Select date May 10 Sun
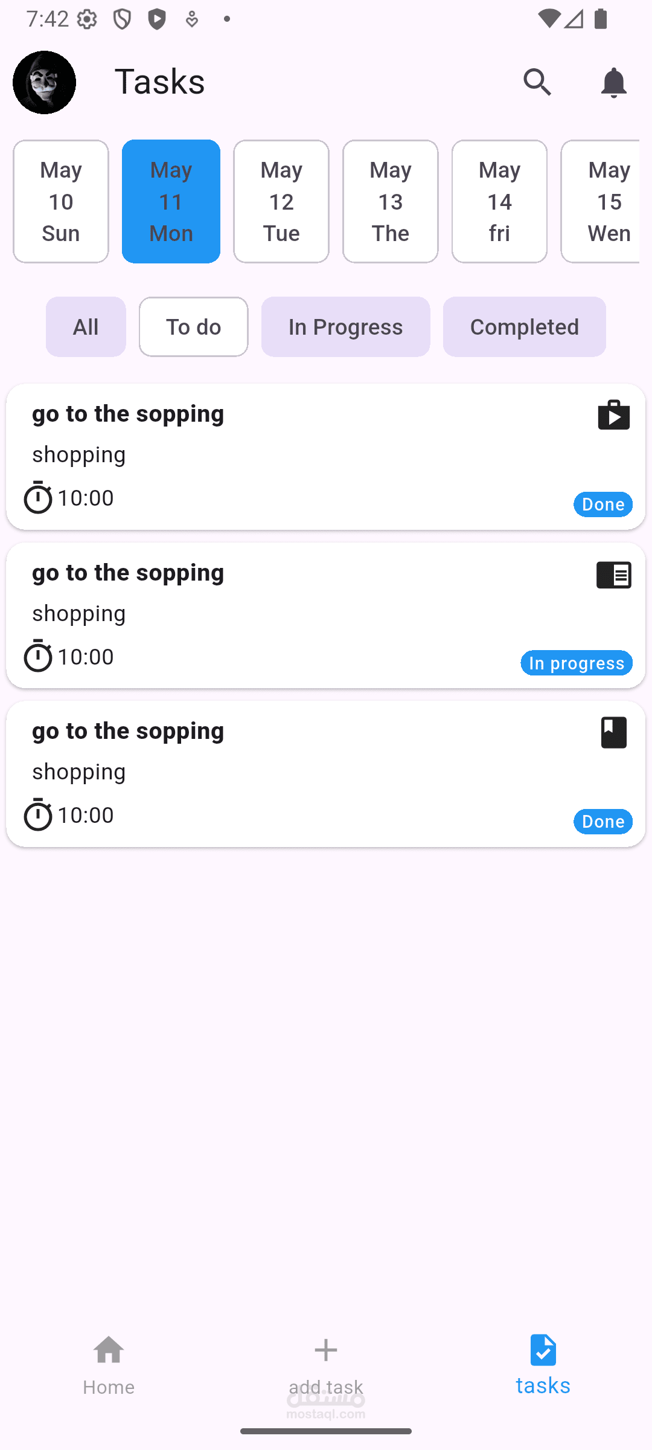 [x=61, y=202]
